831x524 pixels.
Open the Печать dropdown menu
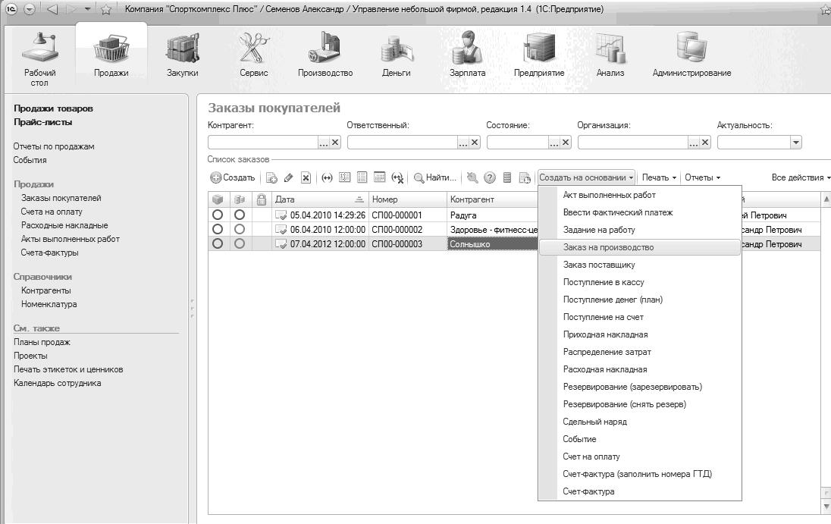(658, 178)
